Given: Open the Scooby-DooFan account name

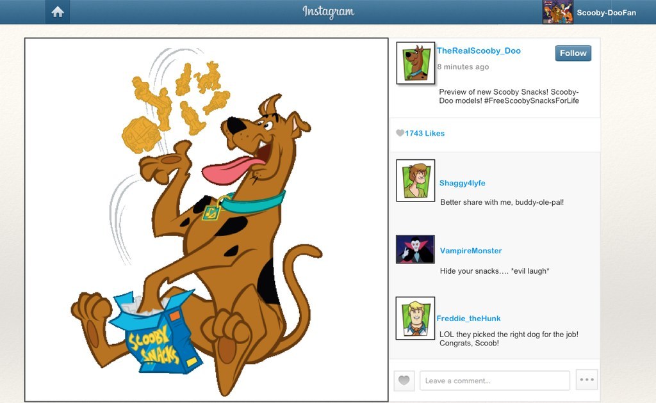Looking at the screenshot, I should pos(606,13).
